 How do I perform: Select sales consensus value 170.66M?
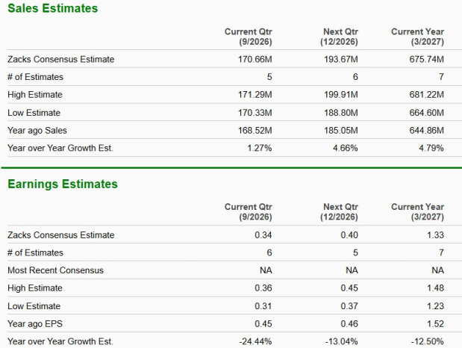(x=255, y=59)
